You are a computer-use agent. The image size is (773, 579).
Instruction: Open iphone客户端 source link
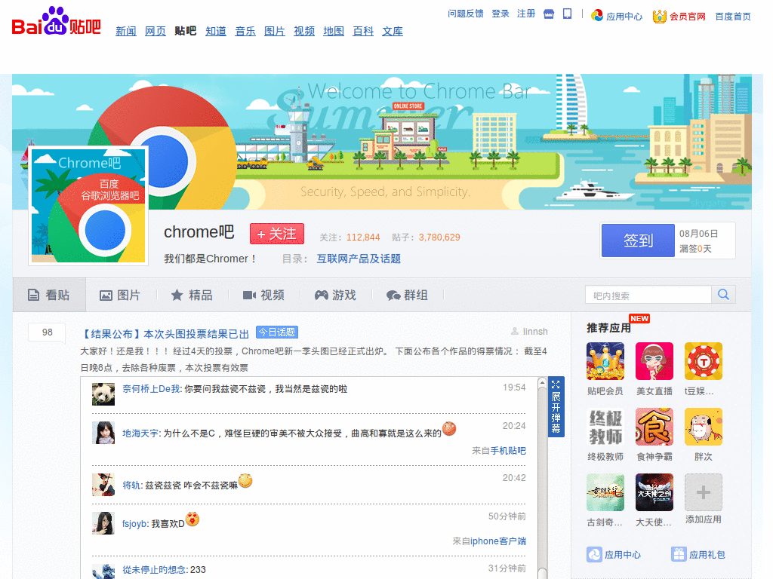(x=498, y=541)
